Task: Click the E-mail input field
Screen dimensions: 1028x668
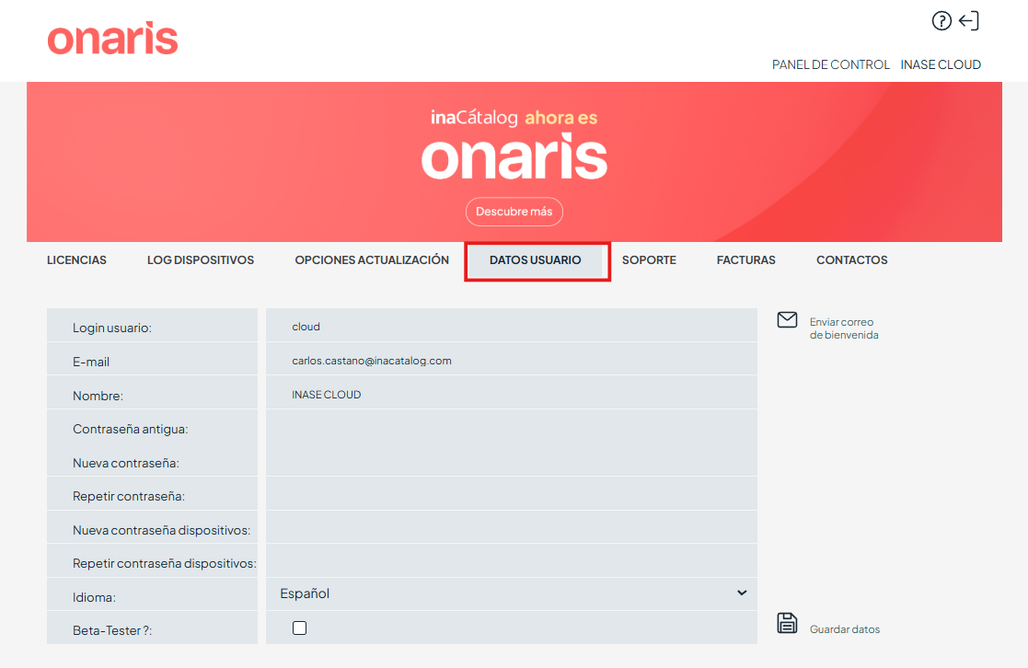Action: click(512, 360)
